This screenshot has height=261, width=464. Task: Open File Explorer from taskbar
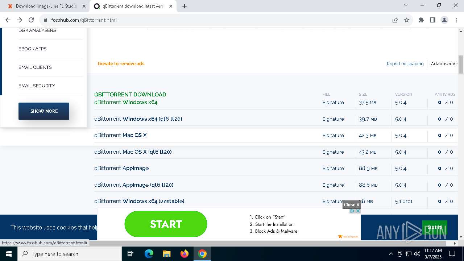click(x=167, y=254)
